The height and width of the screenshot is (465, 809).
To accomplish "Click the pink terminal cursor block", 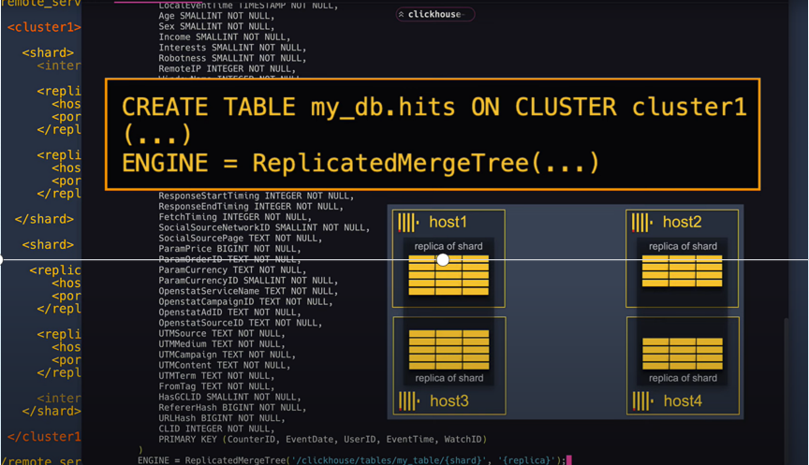I will pos(569,460).
